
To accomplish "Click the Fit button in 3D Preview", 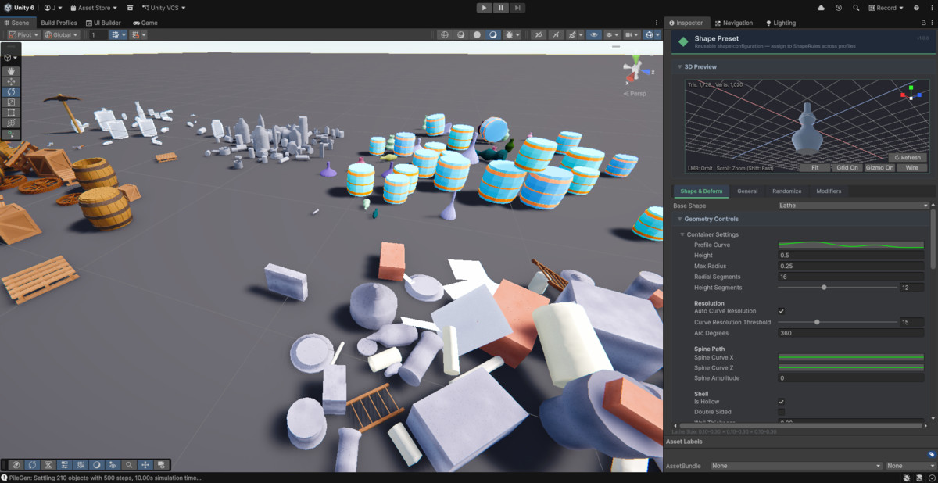I will point(814,167).
